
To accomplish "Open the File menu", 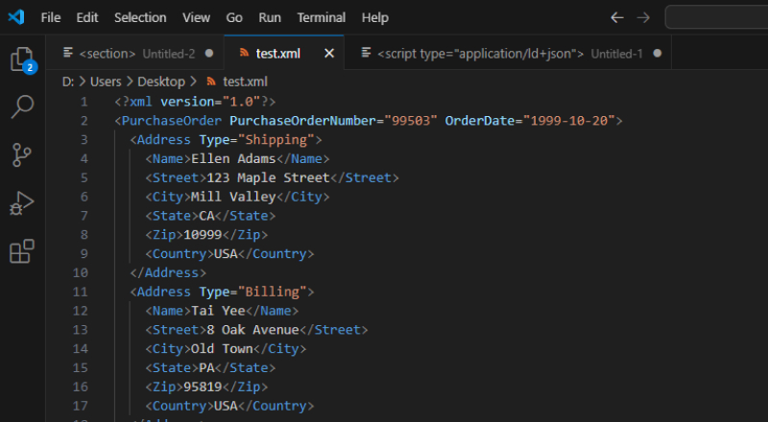I will coord(51,17).
